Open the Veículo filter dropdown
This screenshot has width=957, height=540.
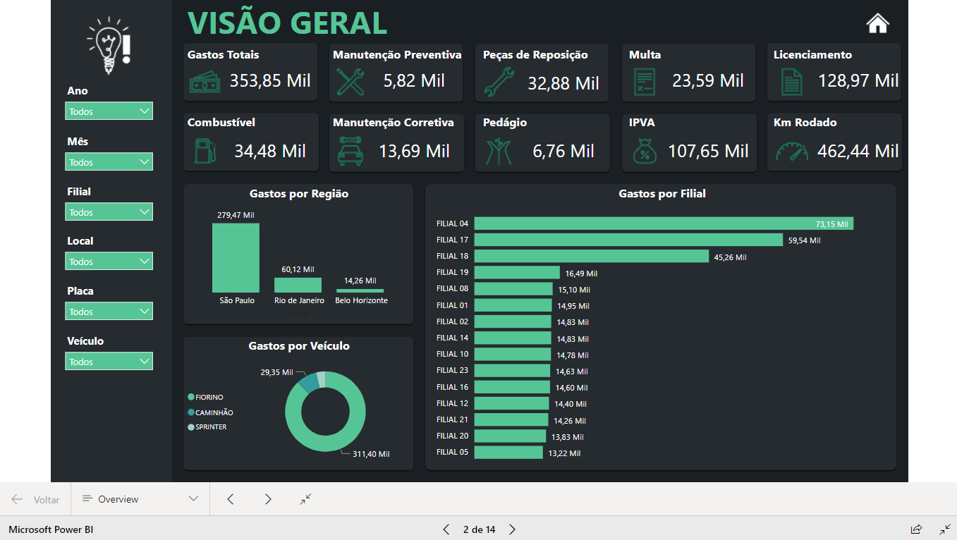[109, 360]
